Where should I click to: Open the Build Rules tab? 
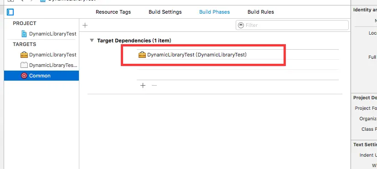261,12
